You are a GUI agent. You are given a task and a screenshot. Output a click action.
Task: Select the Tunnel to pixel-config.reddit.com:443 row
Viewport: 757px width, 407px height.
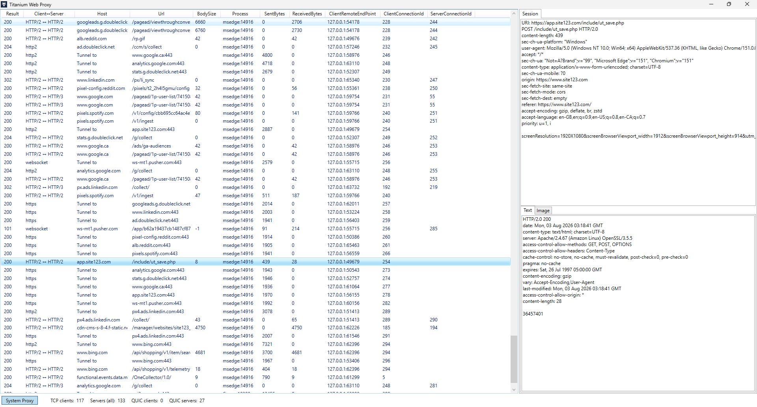point(255,237)
